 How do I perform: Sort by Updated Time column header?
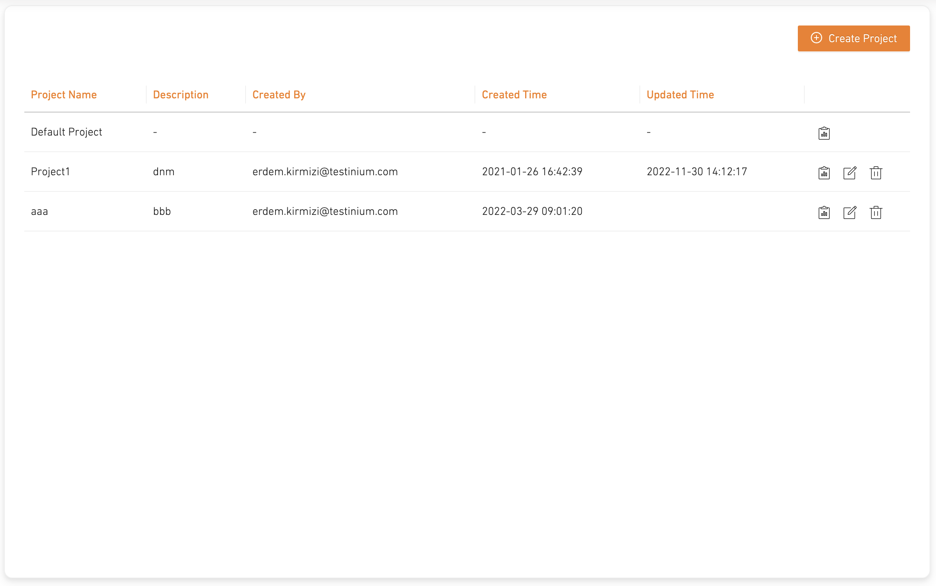pyautogui.click(x=680, y=95)
